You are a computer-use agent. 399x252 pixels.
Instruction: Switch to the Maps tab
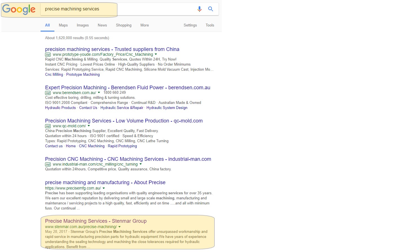[x=63, y=25]
